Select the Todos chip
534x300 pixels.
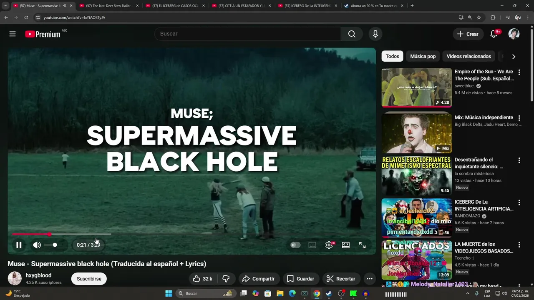392,56
